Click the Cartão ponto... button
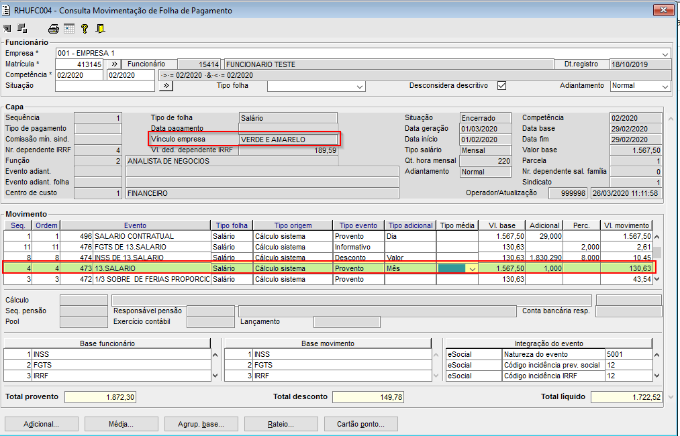 tap(361, 424)
